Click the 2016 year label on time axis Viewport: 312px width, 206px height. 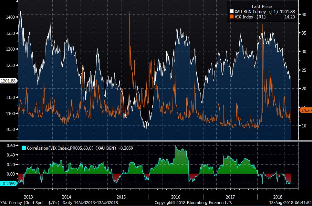coord(176,197)
